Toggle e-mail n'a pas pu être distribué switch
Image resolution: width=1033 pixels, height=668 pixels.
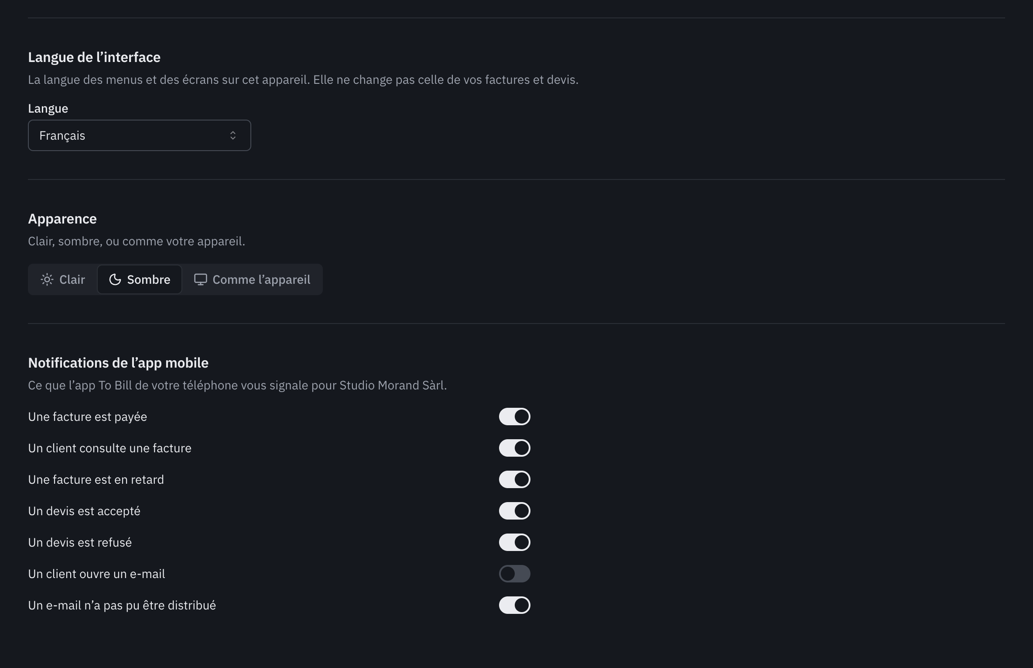[x=515, y=605]
